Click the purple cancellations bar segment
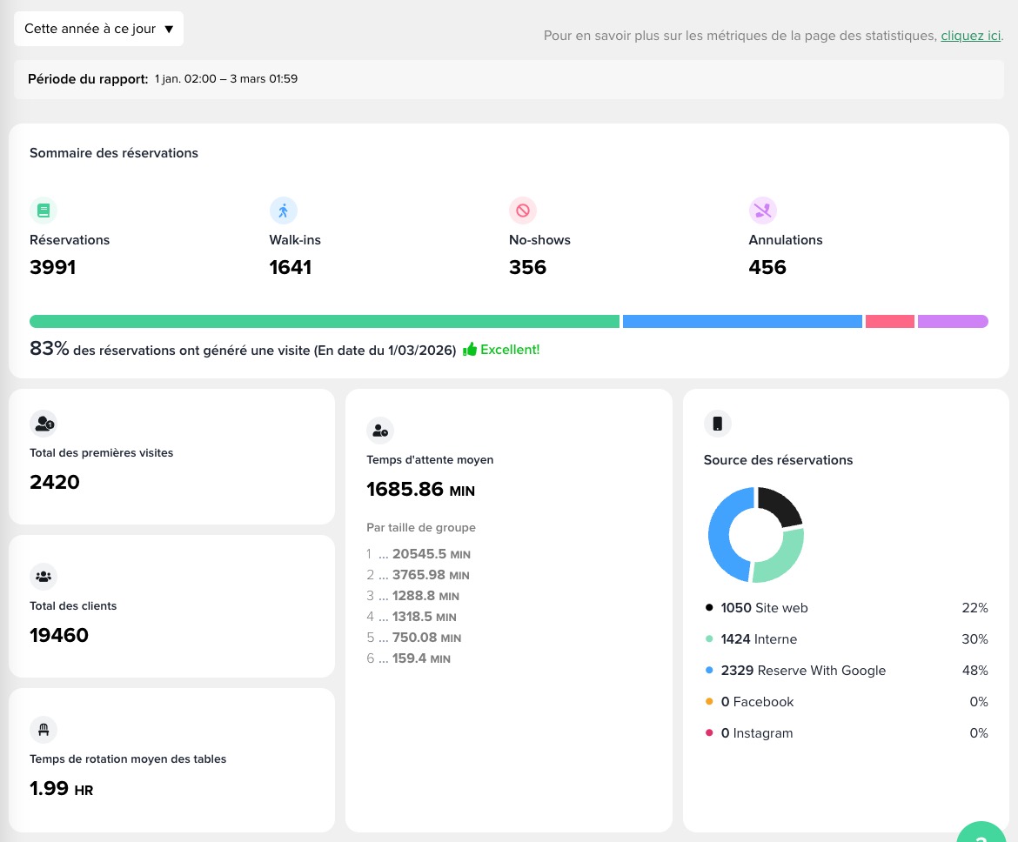 [953, 322]
